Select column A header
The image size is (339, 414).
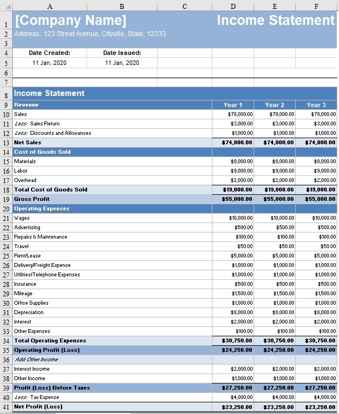pos(50,6)
